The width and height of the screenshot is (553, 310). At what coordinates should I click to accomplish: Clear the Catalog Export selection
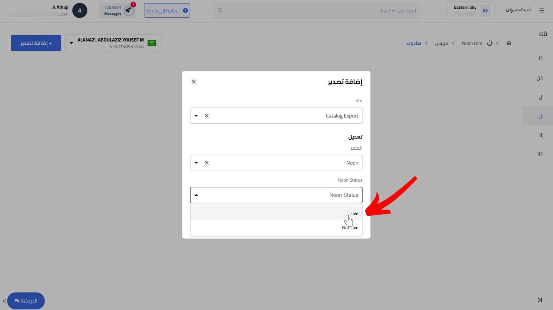pos(207,116)
